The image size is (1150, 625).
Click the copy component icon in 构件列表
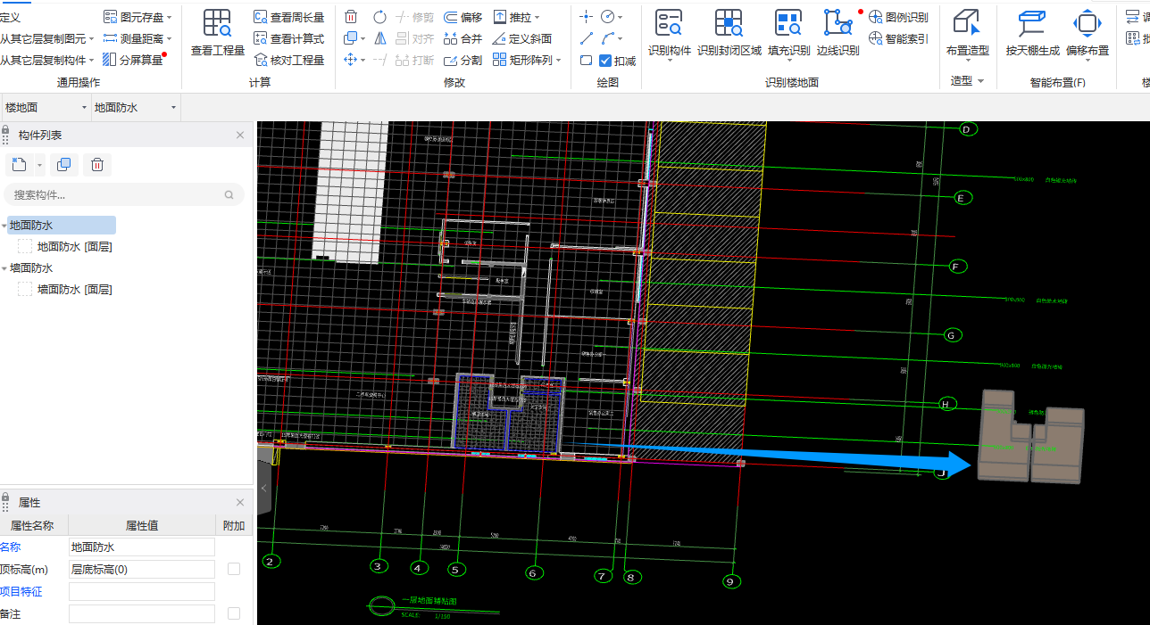[62, 164]
